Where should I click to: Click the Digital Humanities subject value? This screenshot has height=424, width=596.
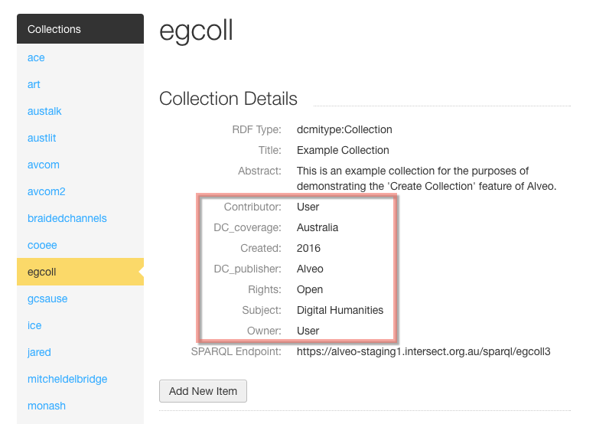[x=340, y=310]
